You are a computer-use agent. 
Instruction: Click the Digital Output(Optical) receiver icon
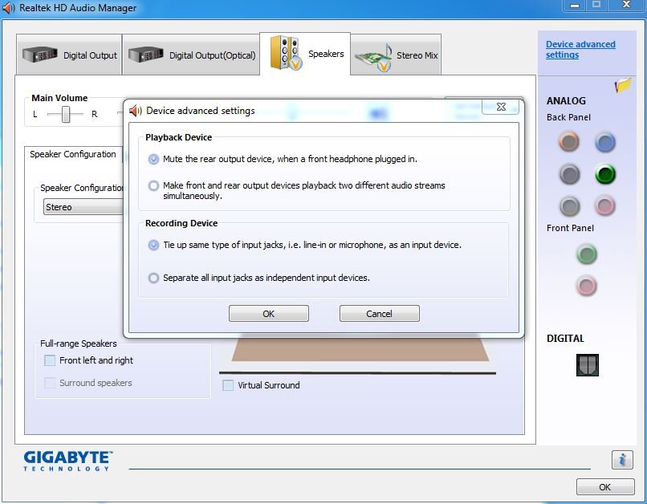(x=145, y=55)
